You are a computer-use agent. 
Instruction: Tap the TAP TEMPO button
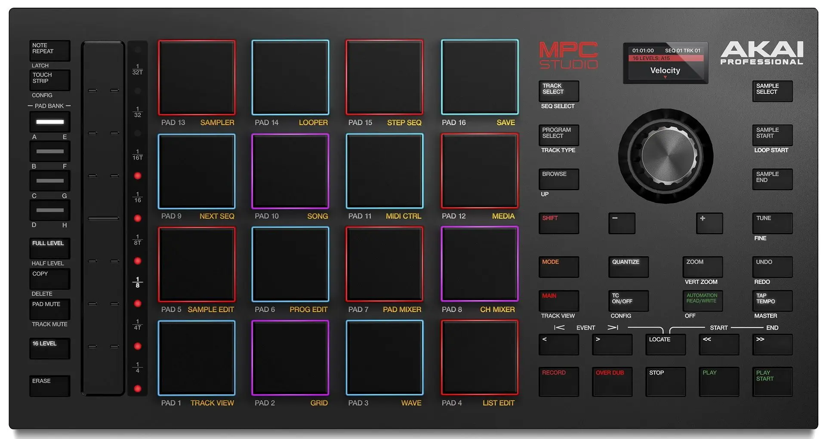[x=772, y=301]
